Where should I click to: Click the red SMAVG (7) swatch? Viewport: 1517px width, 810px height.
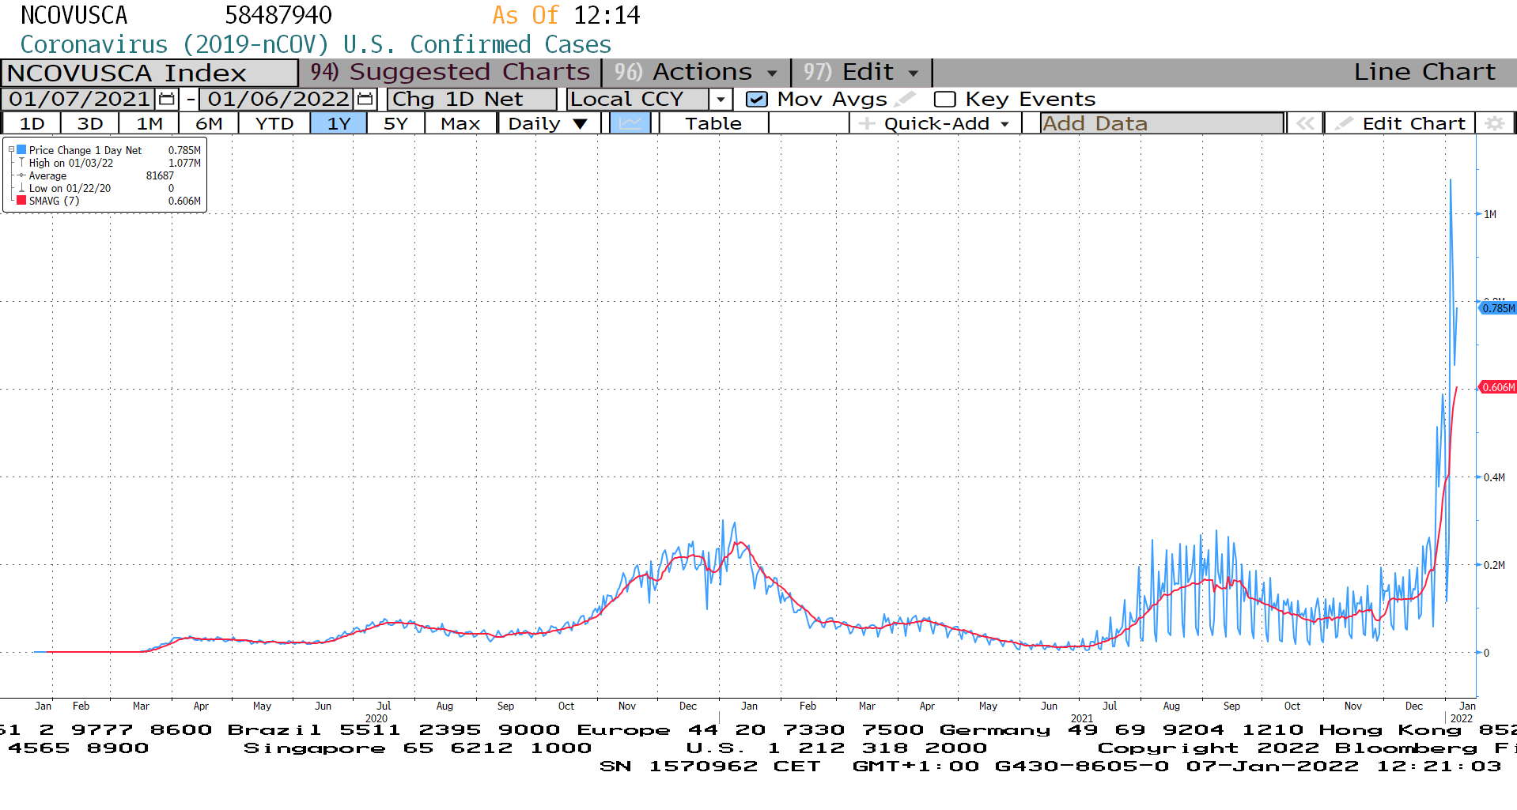21,201
